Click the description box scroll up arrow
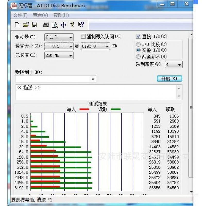This screenshot has height=206, width=206. [x=179, y=88]
